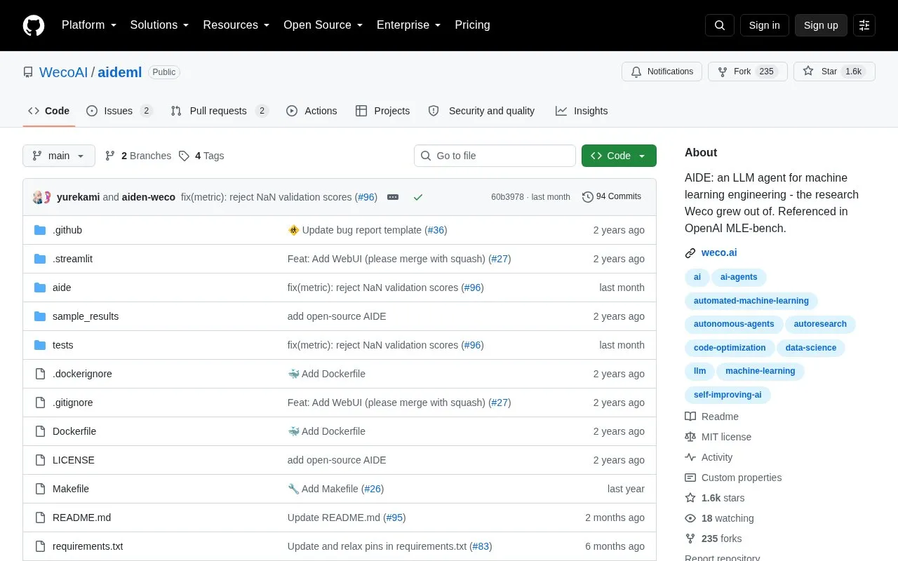Expand the Platform menu
The width and height of the screenshot is (898, 561).
pos(89,25)
